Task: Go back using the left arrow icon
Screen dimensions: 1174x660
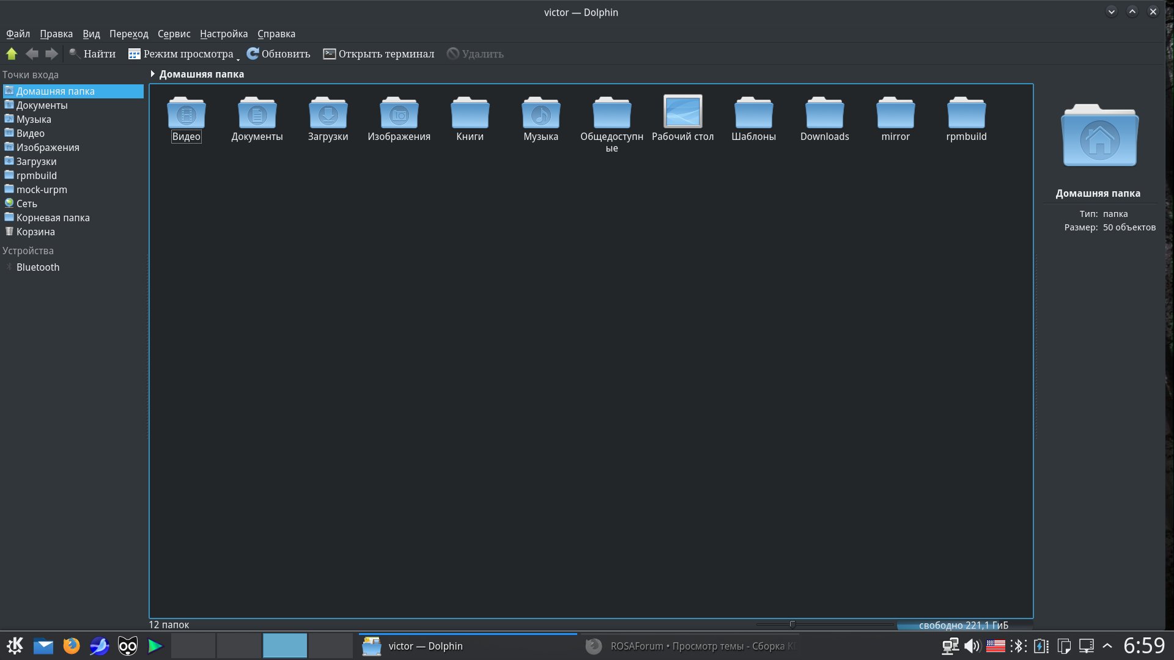Action: click(x=32, y=54)
